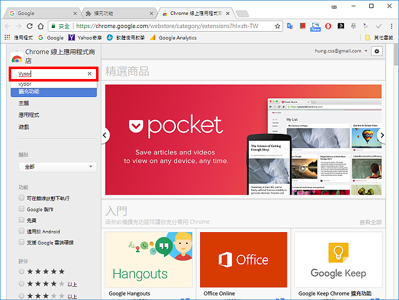Viewport: 399px width, 300px height.
Task: Open the Google Hangouts extension card
Action: [148, 265]
